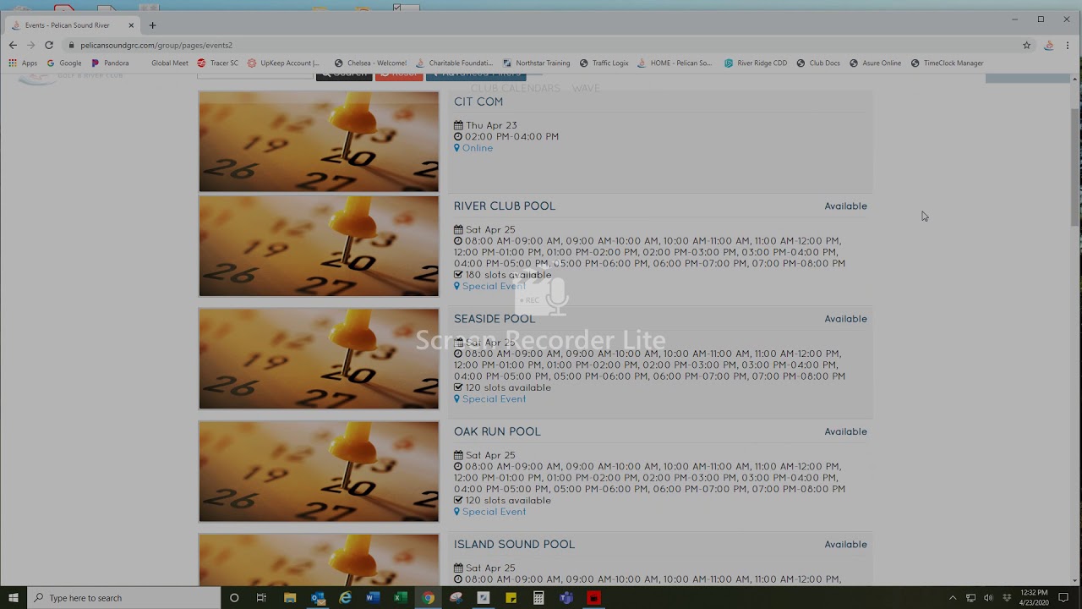This screenshot has height=609, width=1082.
Task: Show hidden system tray icons
Action: pyautogui.click(x=953, y=598)
